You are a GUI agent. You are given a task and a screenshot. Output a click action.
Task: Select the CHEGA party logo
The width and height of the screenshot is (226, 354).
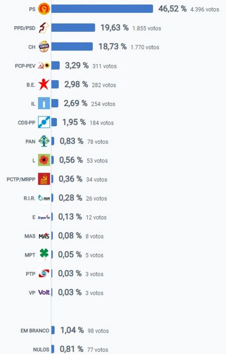click(44, 47)
